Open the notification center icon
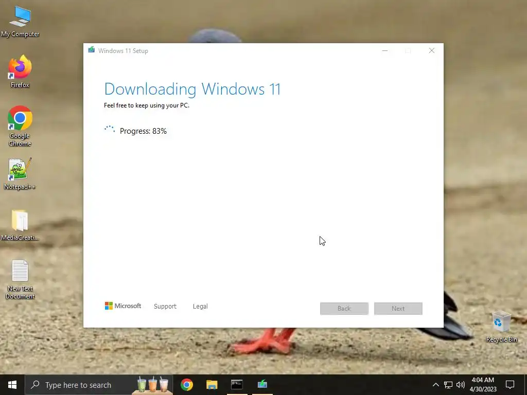 pos(510,385)
